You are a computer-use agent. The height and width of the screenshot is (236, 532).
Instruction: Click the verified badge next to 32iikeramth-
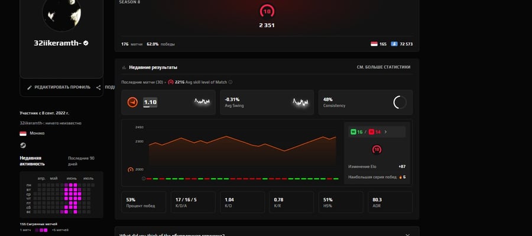tap(86, 43)
